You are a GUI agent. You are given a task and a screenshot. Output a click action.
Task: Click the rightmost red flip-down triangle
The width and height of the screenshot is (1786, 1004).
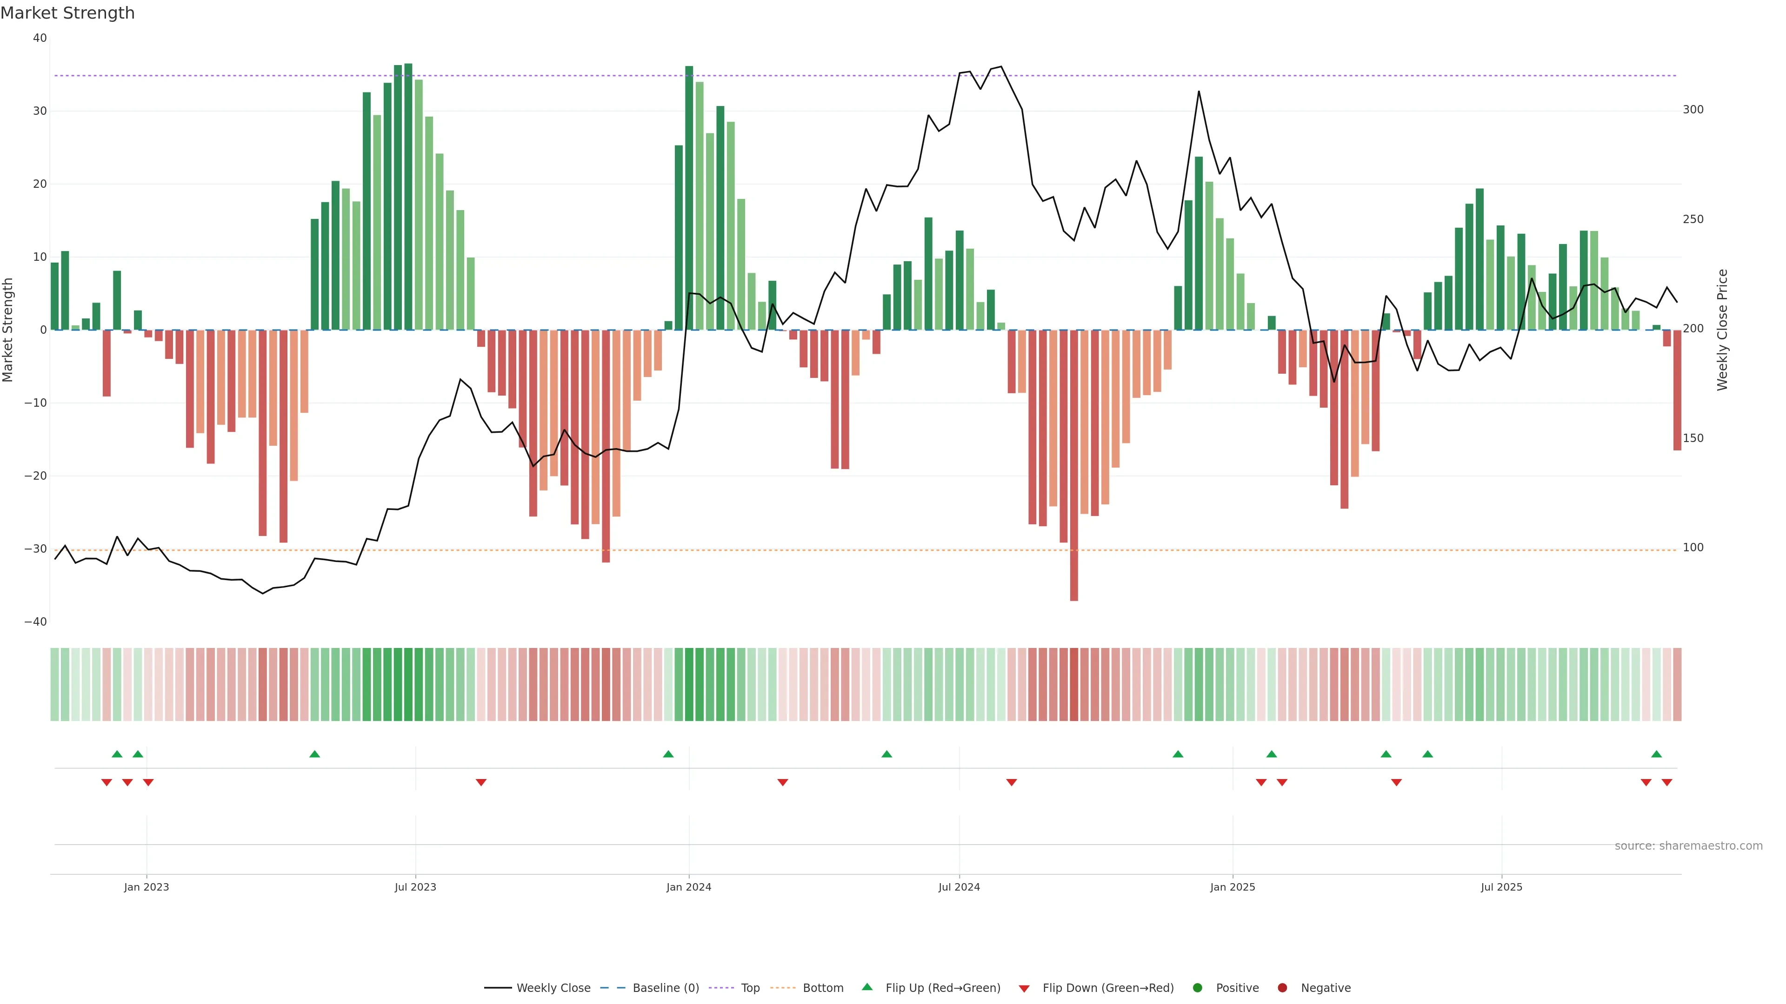click(x=1667, y=782)
